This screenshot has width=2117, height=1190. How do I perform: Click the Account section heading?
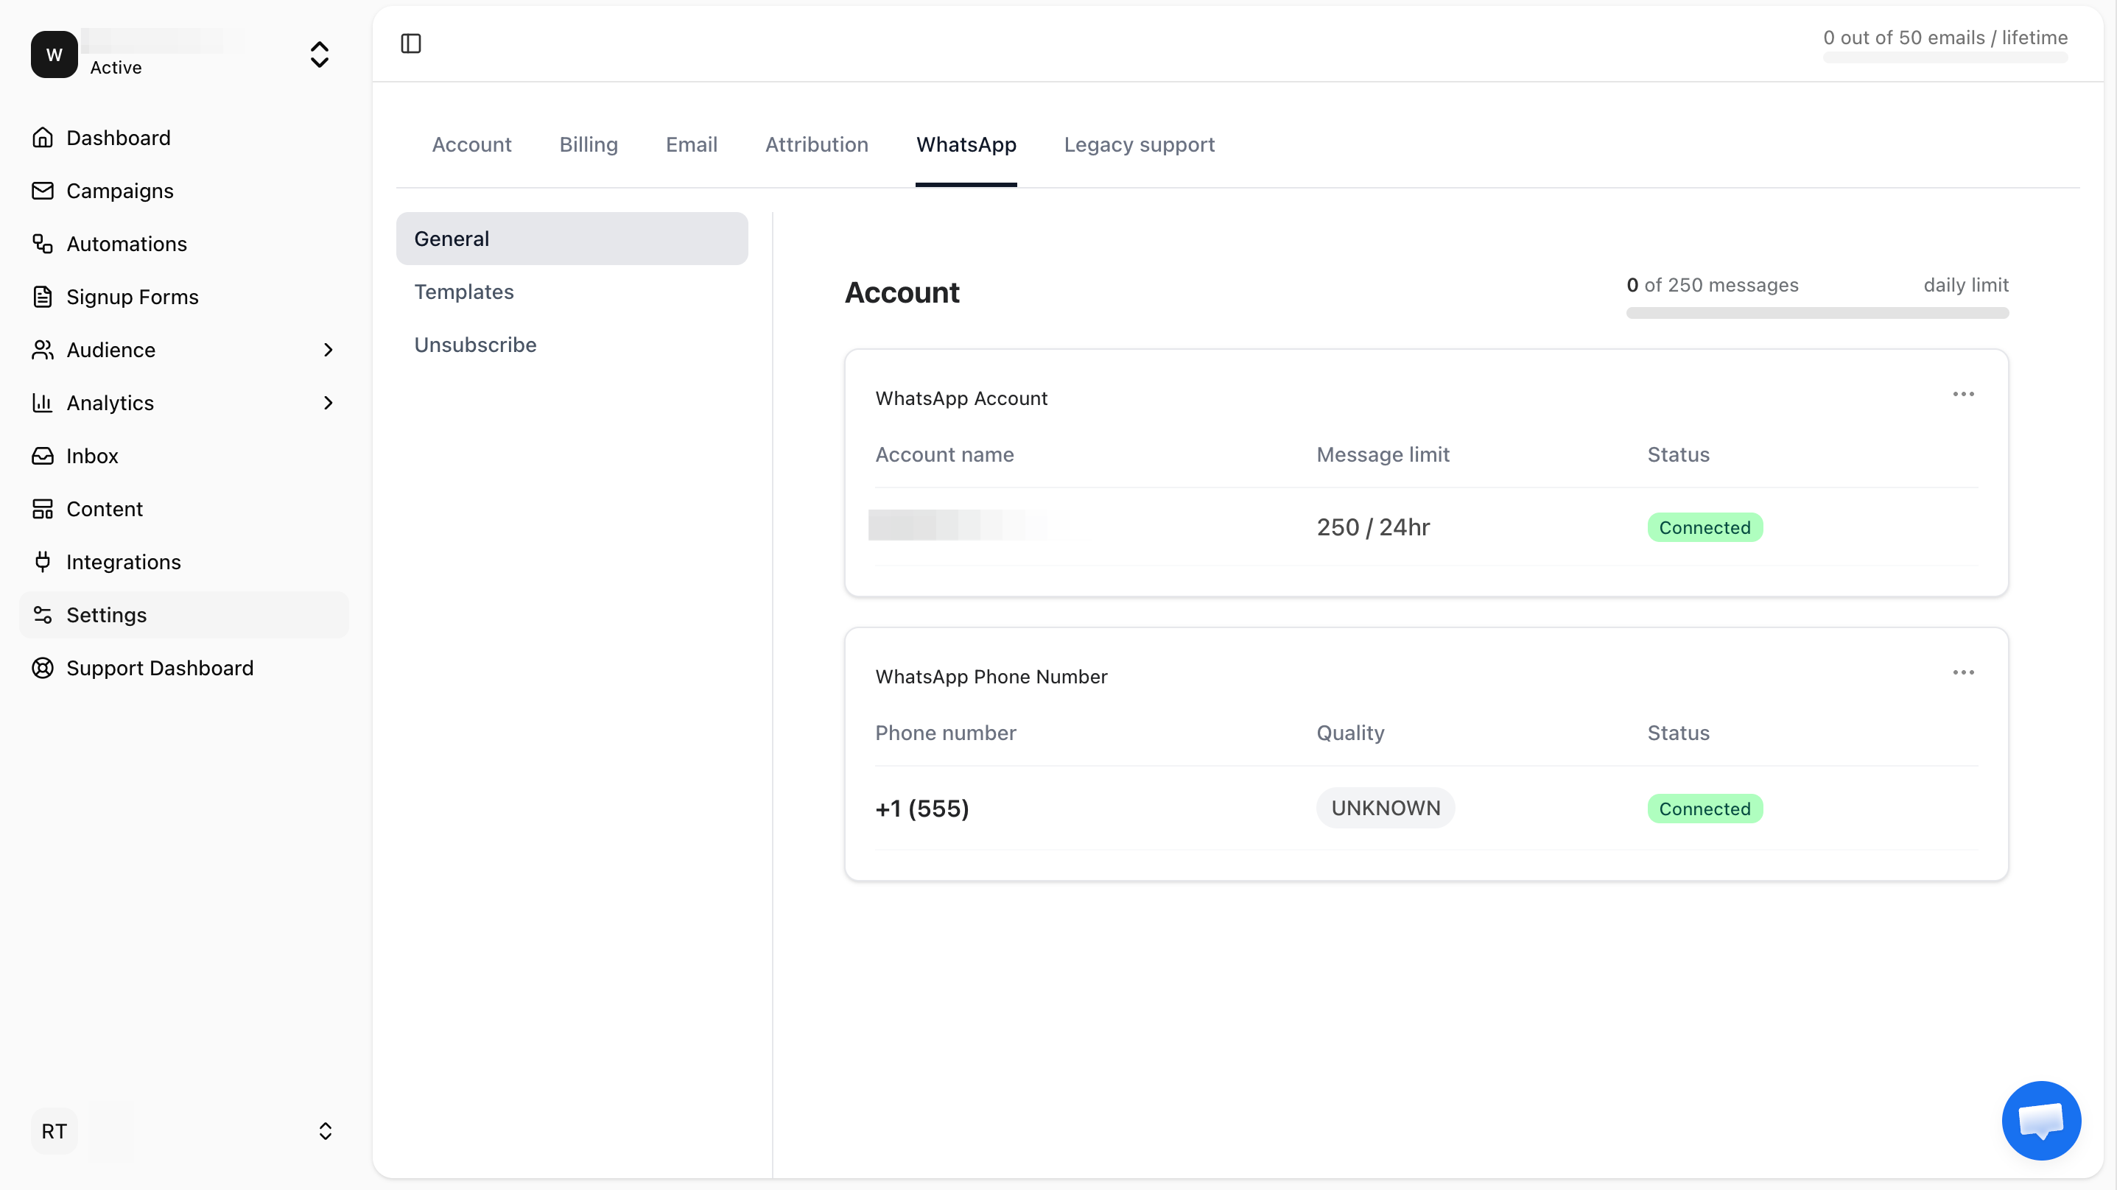point(902,292)
